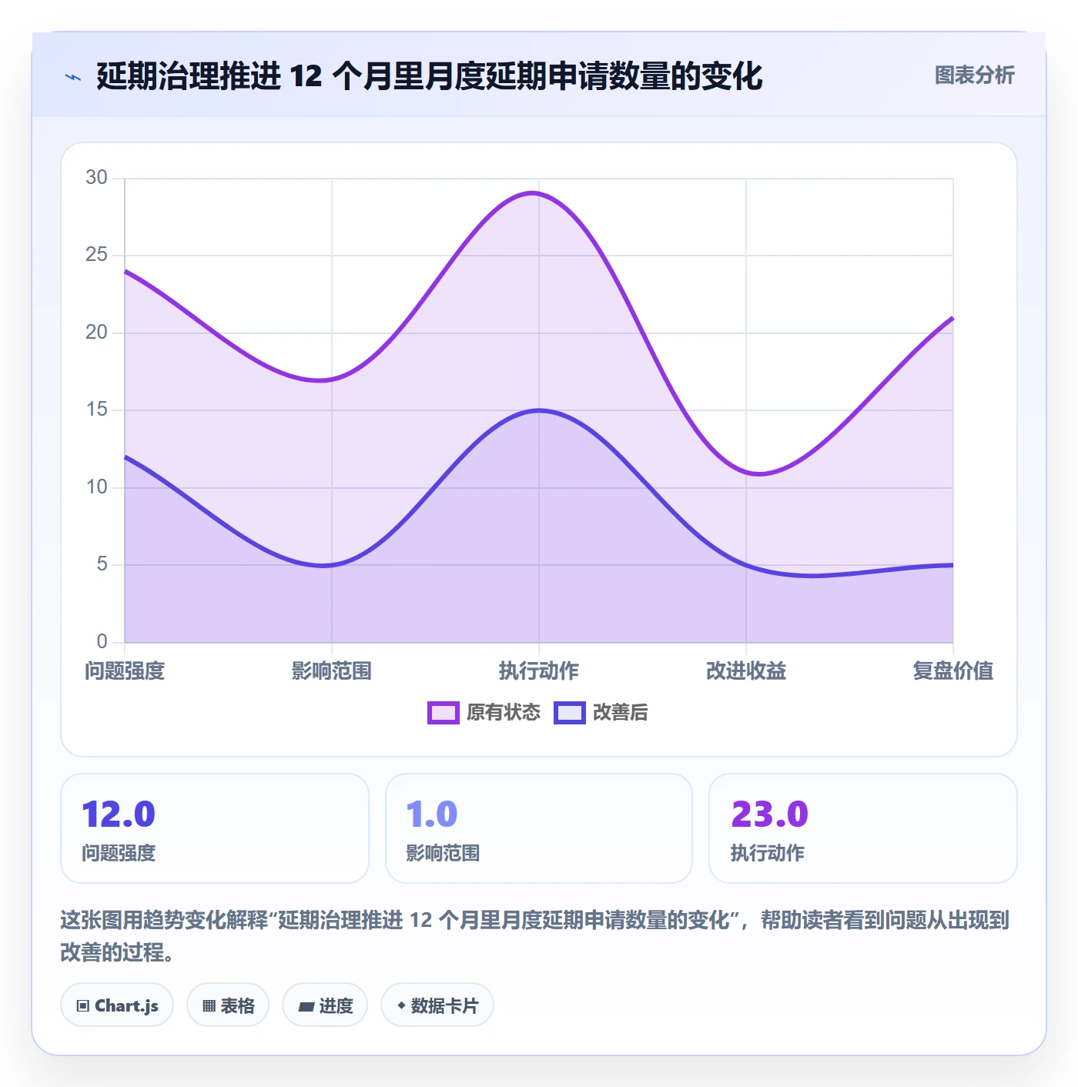Click the diamond icon in the 数据卡片 chip
Image resolution: width=1078 pixels, height=1087 pixels.
401,1005
